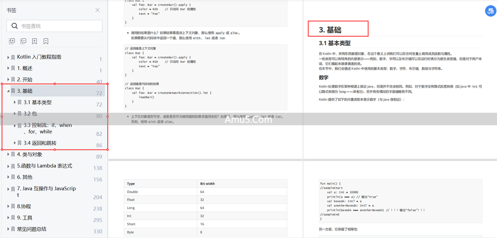
Task: Click bookmark icon beside Kotlin 入门教程指南
Action: coord(13,57)
